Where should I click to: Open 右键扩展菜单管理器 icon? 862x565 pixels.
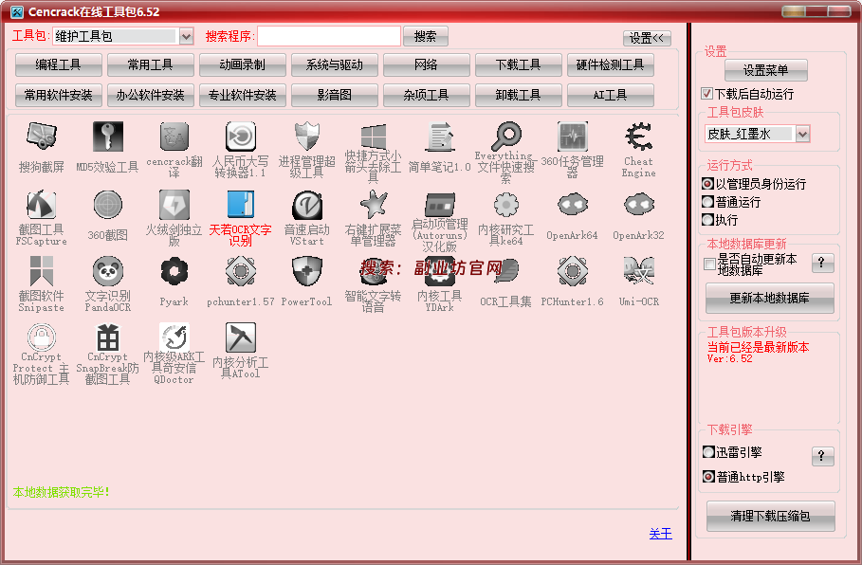click(x=374, y=205)
